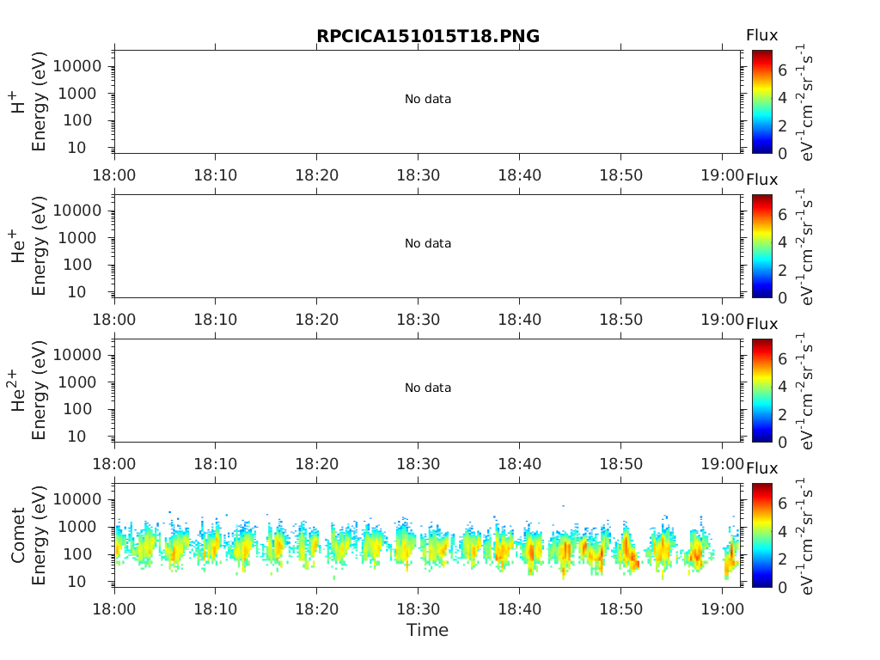
Task: Click the 19:00 tick label under Comet panel
Action: coord(722,609)
